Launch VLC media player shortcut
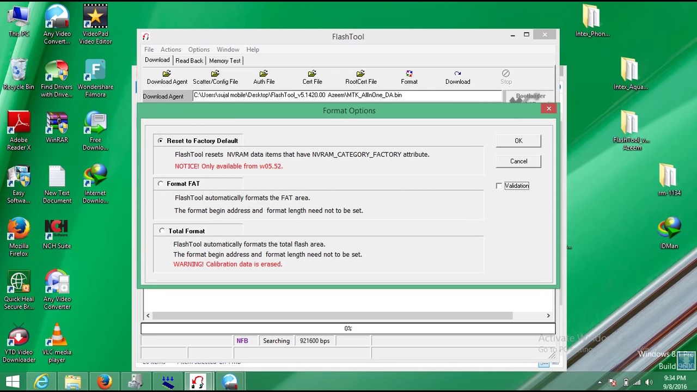 pos(57,343)
